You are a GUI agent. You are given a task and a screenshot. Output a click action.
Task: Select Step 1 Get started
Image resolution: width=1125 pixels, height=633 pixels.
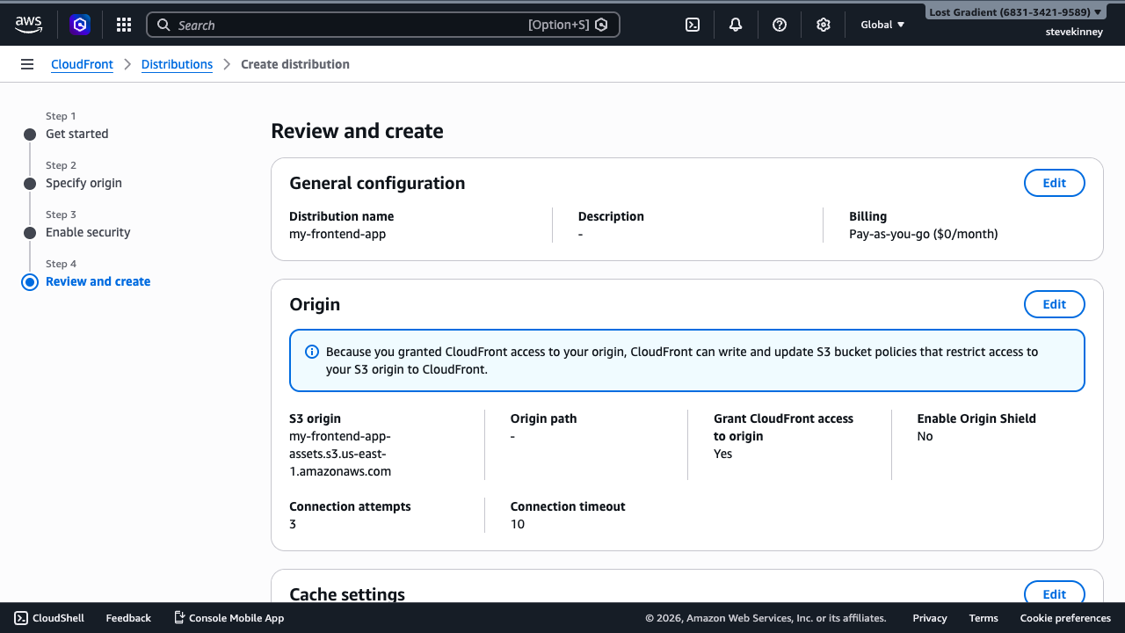[x=77, y=134]
